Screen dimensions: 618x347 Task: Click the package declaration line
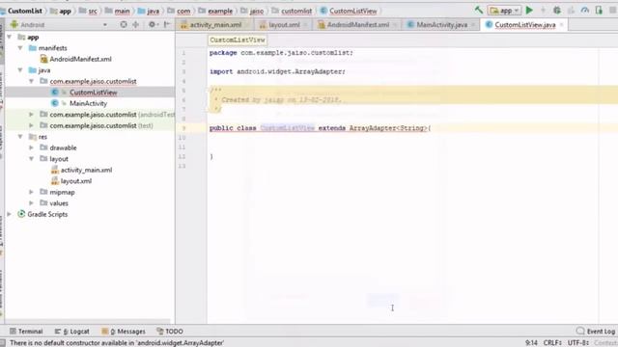click(x=281, y=52)
